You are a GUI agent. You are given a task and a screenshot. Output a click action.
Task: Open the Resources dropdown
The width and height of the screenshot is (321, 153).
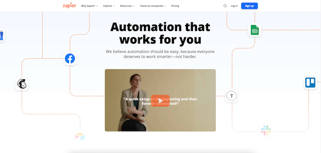click(x=127, y=6)
